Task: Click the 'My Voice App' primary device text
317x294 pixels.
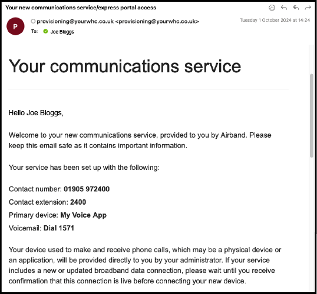Action: tap(83, 215)
